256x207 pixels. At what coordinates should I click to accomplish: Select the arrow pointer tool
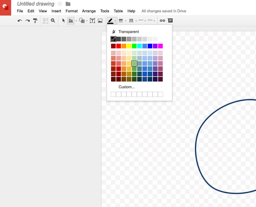pos(64,21)
